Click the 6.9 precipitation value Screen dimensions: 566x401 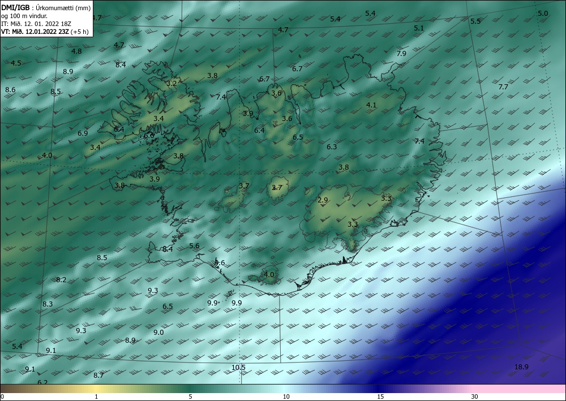(x=83, y=133)
